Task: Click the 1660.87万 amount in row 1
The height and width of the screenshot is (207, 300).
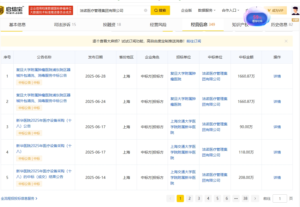Action: click(x=246, y=76)
